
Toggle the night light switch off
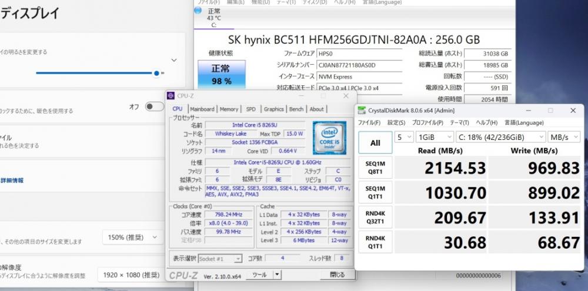[x=155, y=106]
